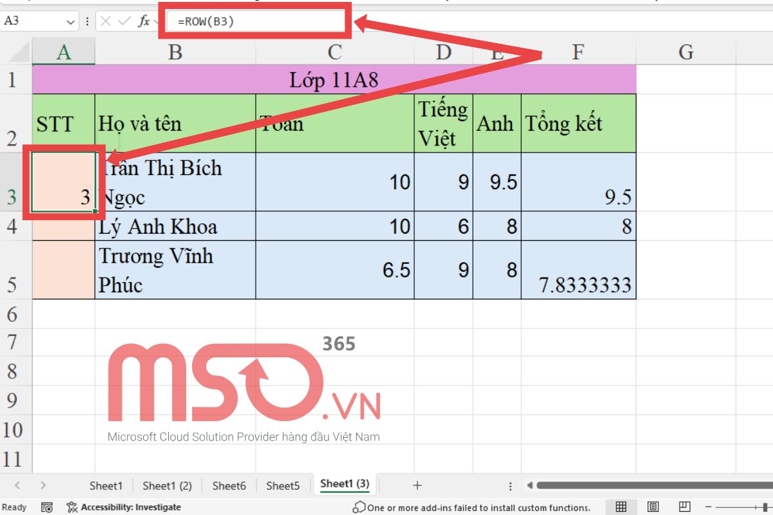Click the previous sheet navigation arrow

point(17,485)
